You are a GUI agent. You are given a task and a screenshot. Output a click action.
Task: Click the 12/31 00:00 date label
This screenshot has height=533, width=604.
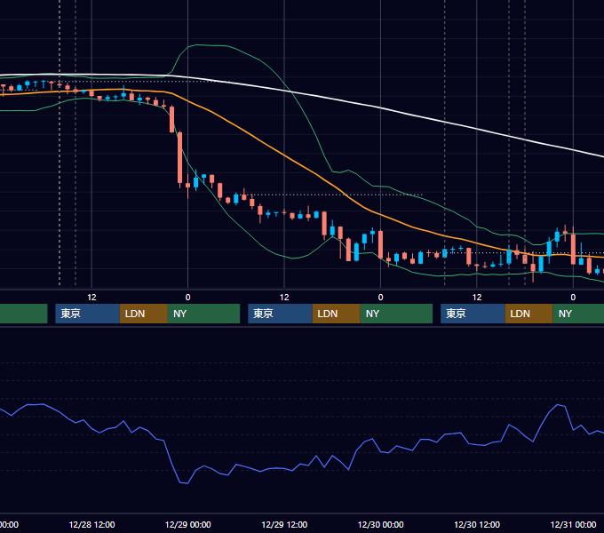pyautogui.click(x=573, y=524)
